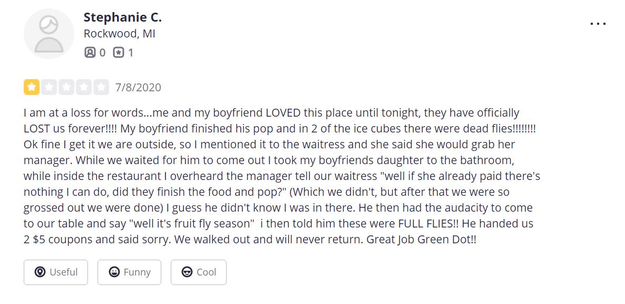Viewport: 625px width, 304px height.
Task: Select the friend count number 0
Action: [x=102, y=52]
